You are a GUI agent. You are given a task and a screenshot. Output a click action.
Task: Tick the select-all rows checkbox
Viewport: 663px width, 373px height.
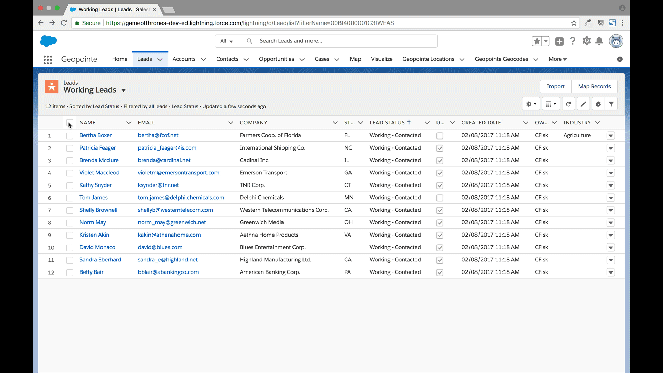(x=69, y=123)
